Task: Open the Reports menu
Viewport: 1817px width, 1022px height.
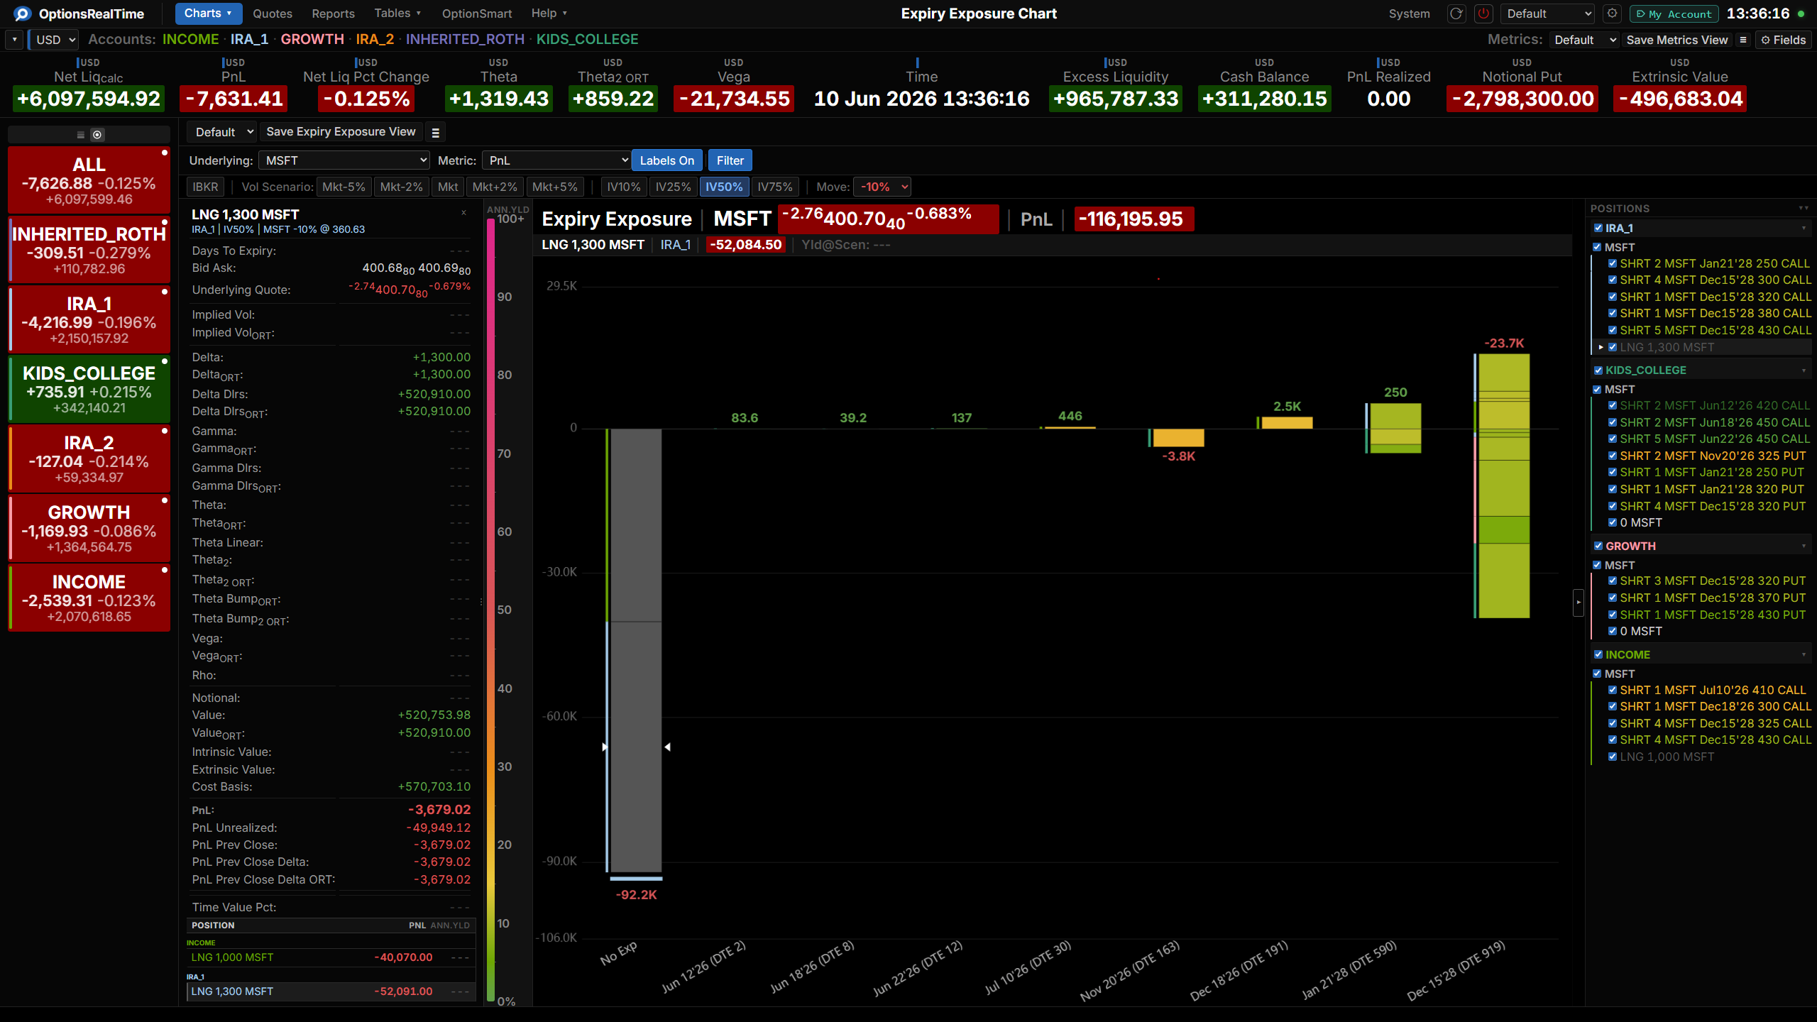Action: tap(333, 13)
